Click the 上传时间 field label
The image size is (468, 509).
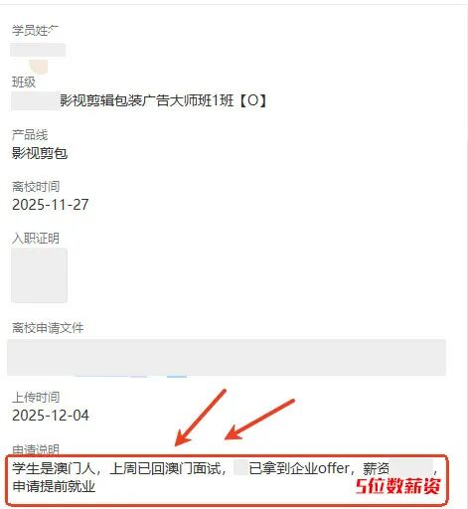(36, 398)
